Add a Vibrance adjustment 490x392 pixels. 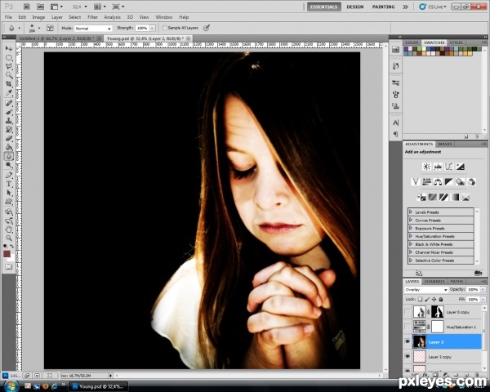click(416, 181)
